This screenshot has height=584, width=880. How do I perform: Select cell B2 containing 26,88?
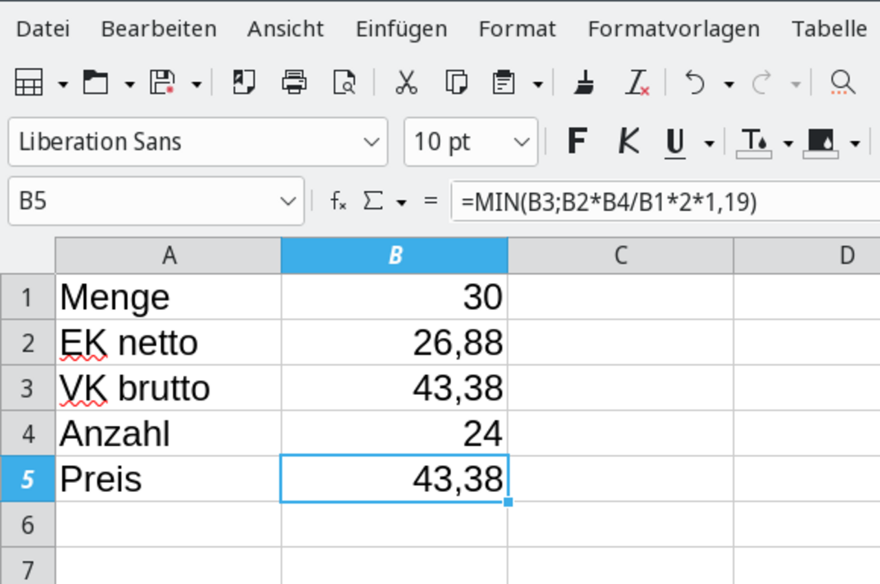395,342
